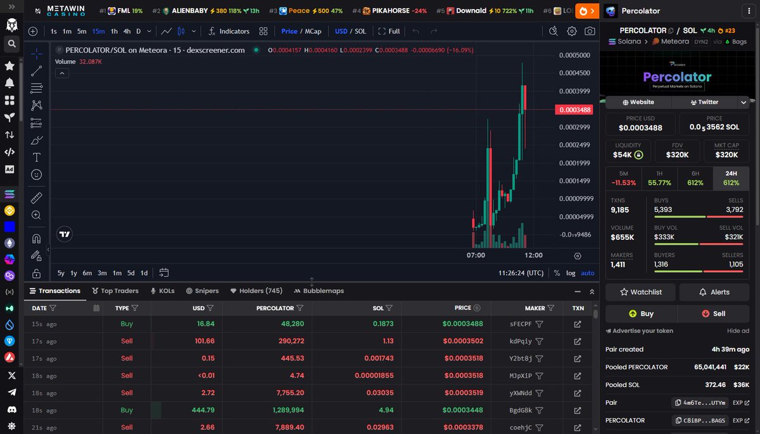The width and height of the screenshot is (760, 434).
Task: Expand more links chevron beside Twitter
Action: click(744, 102)
